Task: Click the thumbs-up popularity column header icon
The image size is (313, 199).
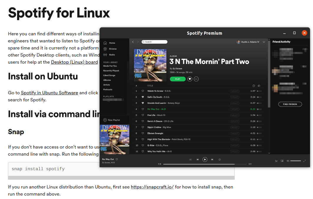Action: (259, 86)
